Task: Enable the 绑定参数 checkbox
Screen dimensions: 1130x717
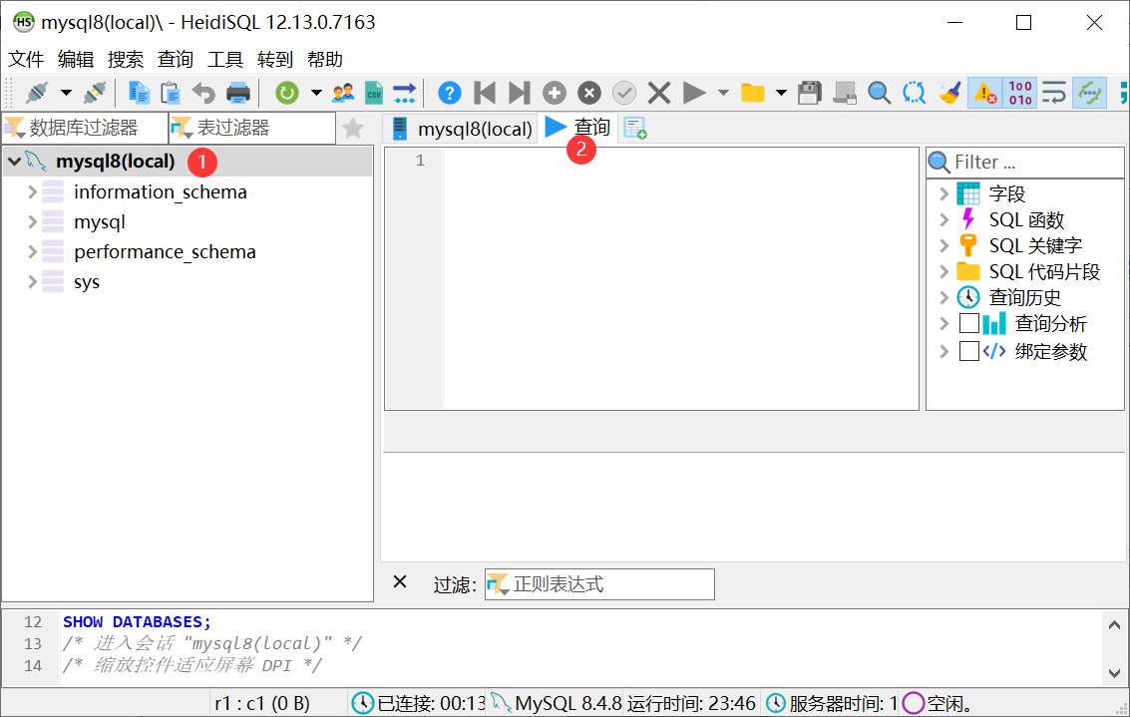Action: pos(969,351)
